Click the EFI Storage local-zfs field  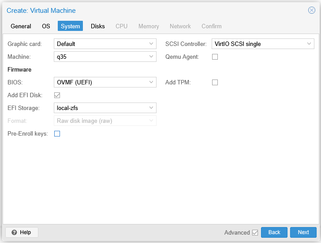pos(101,108)
